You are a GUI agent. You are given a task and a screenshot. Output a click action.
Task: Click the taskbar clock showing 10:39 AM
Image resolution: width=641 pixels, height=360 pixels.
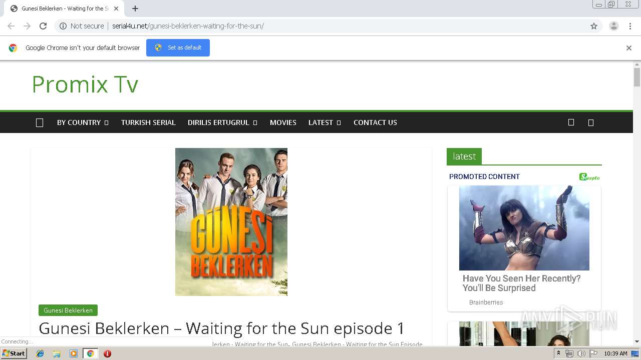click(615, 353)
